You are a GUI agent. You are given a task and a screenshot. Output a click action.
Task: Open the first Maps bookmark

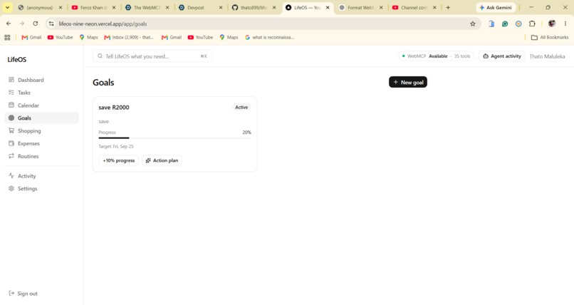coord(88,37)
